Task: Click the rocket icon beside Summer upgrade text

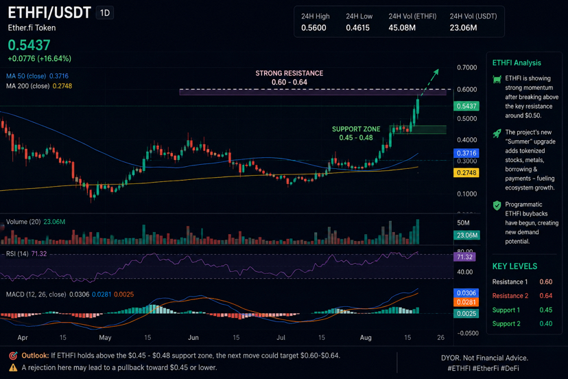Action: click(497, 133)
